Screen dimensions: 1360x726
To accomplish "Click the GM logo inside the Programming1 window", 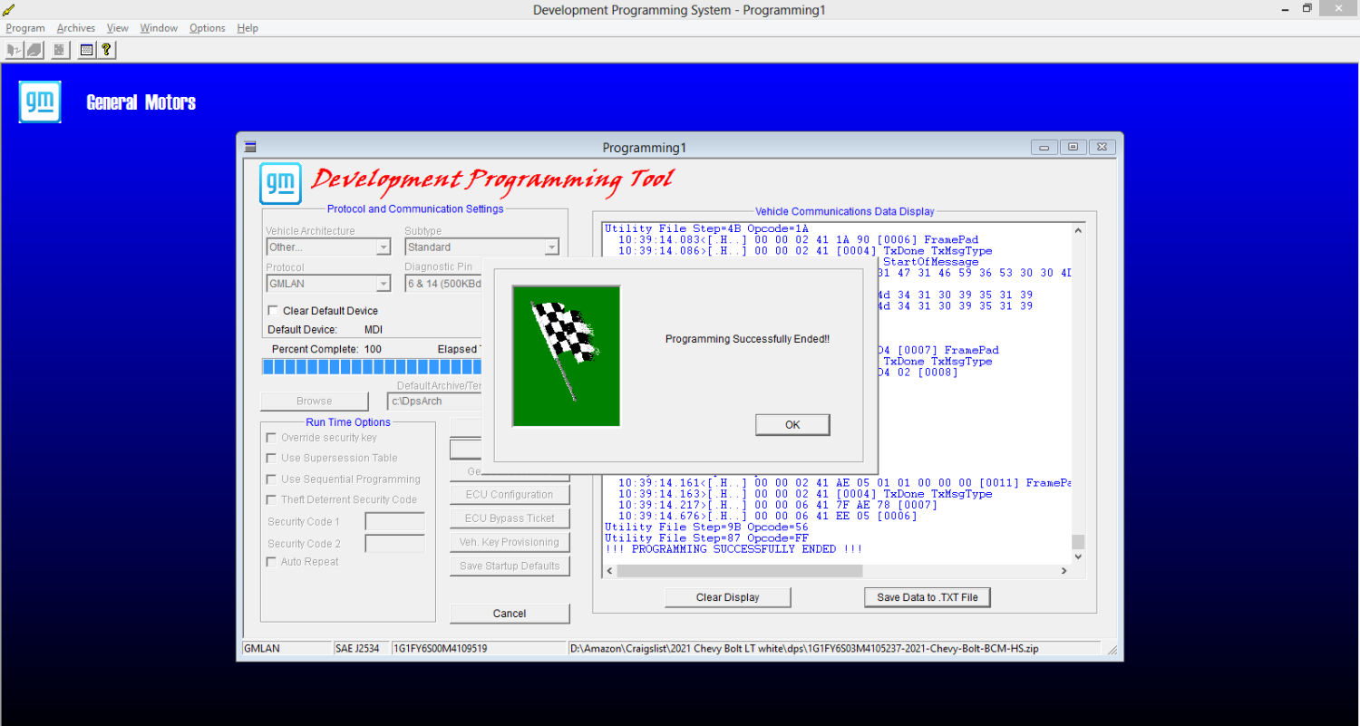I will (280, 183).
